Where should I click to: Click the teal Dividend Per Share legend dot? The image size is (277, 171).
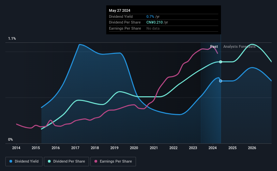click(49, 161)
